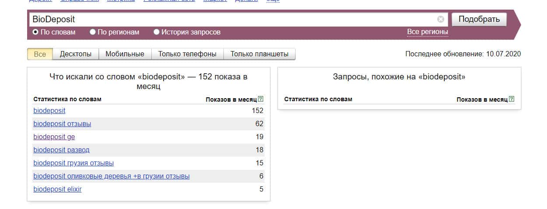The width and height of the screenshot is (547, 209).
Task: Click the Запросы, похожие на «biodeposit» heading
Action: pos(399,77)
